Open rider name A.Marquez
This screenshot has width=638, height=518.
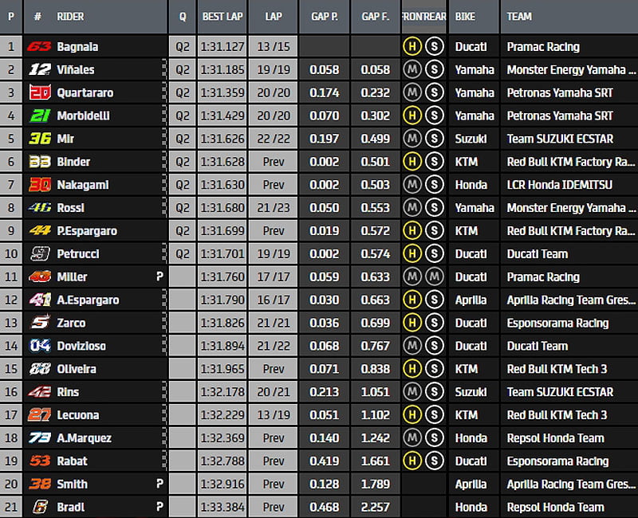[84, 438]
